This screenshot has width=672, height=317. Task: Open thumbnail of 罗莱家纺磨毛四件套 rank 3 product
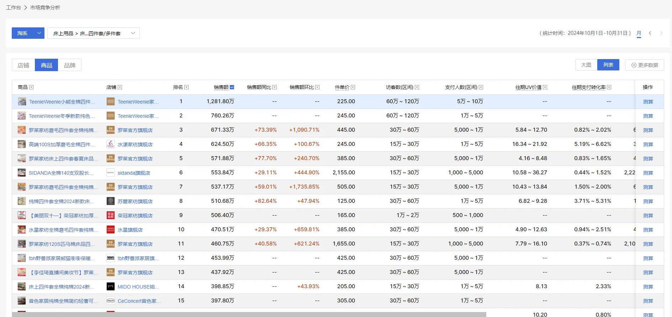(x=22, y=130)
